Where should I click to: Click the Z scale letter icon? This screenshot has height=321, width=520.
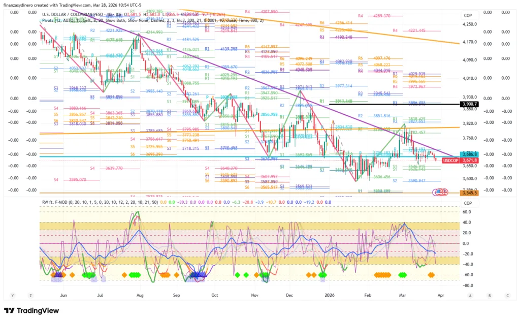coord(30,295)
